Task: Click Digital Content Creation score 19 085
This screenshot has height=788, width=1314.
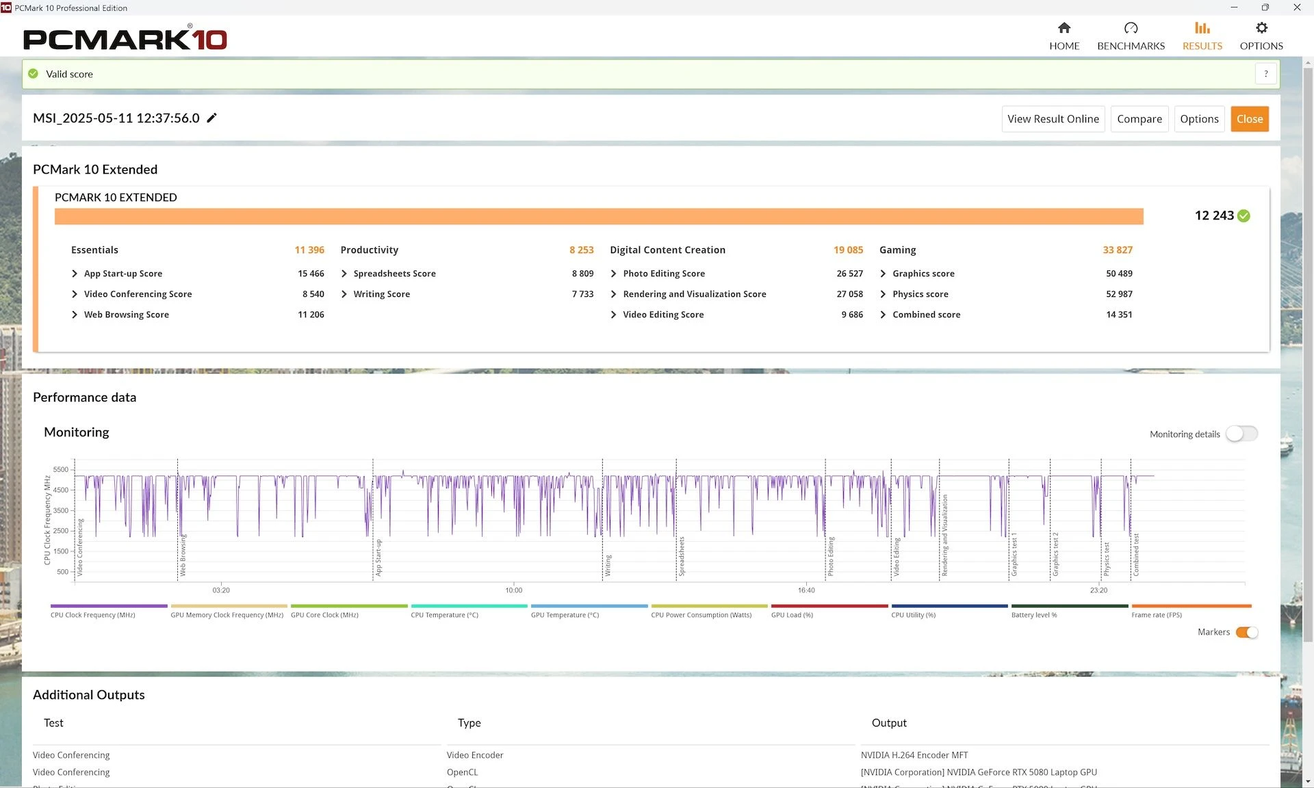Action: point(848,250)
